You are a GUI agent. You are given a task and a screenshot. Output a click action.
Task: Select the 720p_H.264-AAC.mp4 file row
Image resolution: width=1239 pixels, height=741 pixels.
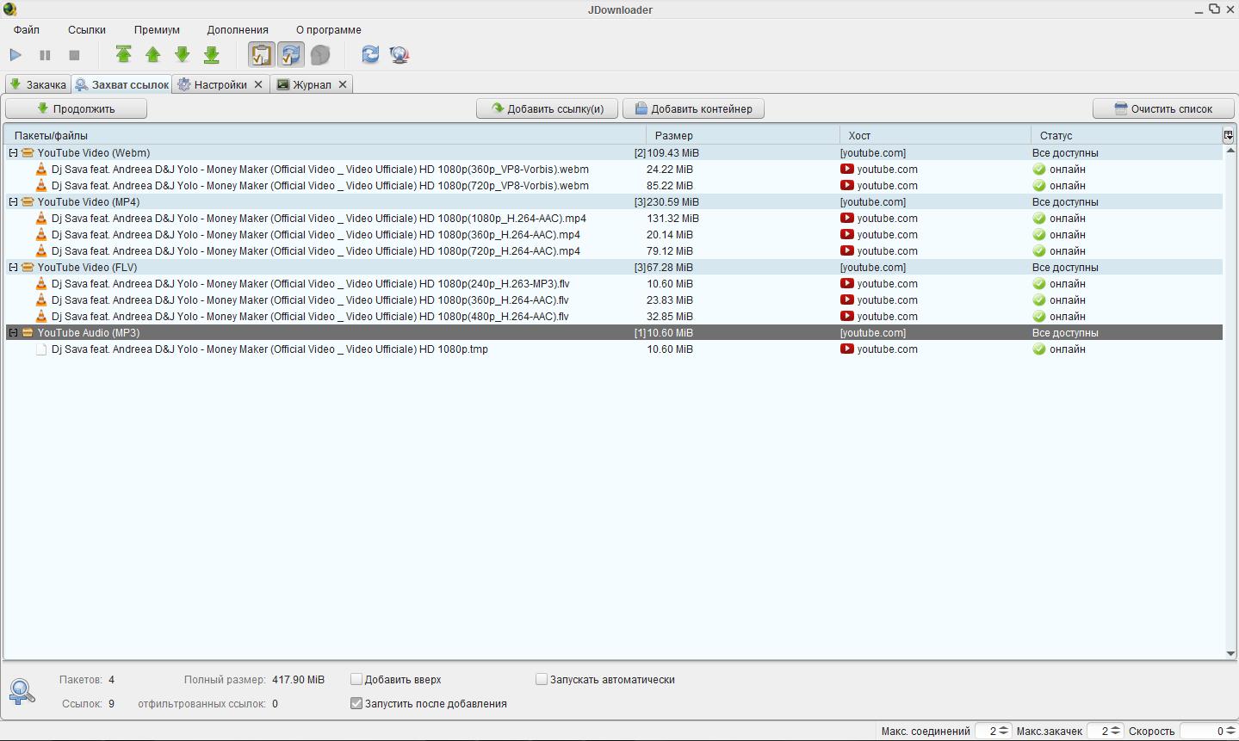(x=614, y=251)
